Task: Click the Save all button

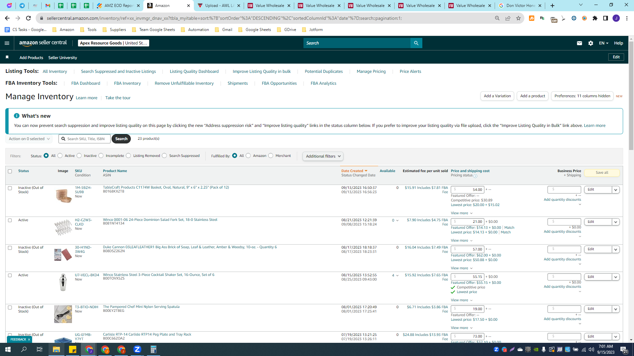Action: pyautogui.click(x=602, y=173)
